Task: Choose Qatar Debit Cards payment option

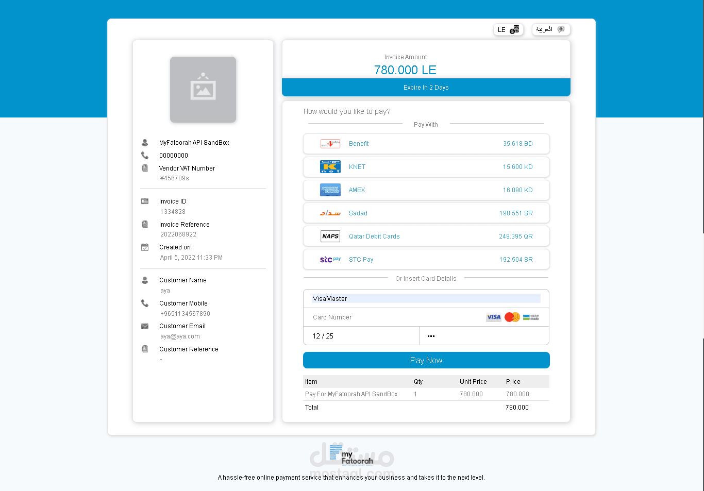Action: coord(426,236)
